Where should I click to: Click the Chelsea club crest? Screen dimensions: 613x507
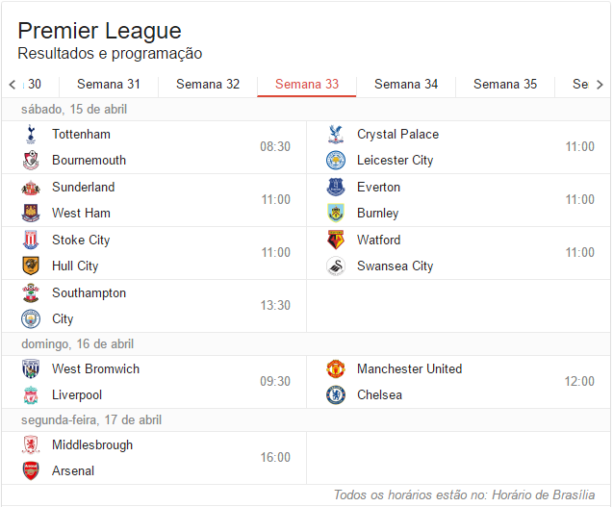click(x=336, y=395)
